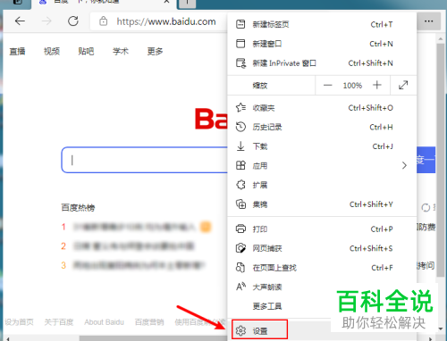Click About Baidu footer link

tap(104, 322)
